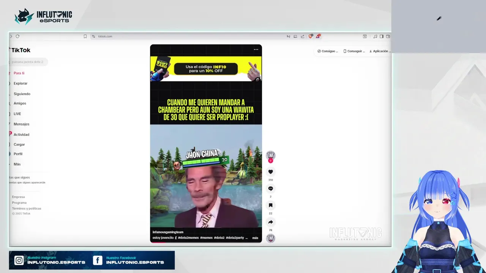Go to Explorar section
This screenshot has width=486, height=273.
[20, 83]
